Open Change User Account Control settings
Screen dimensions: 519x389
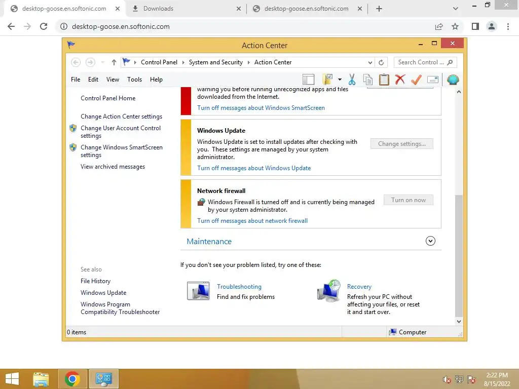click(121, 132)
